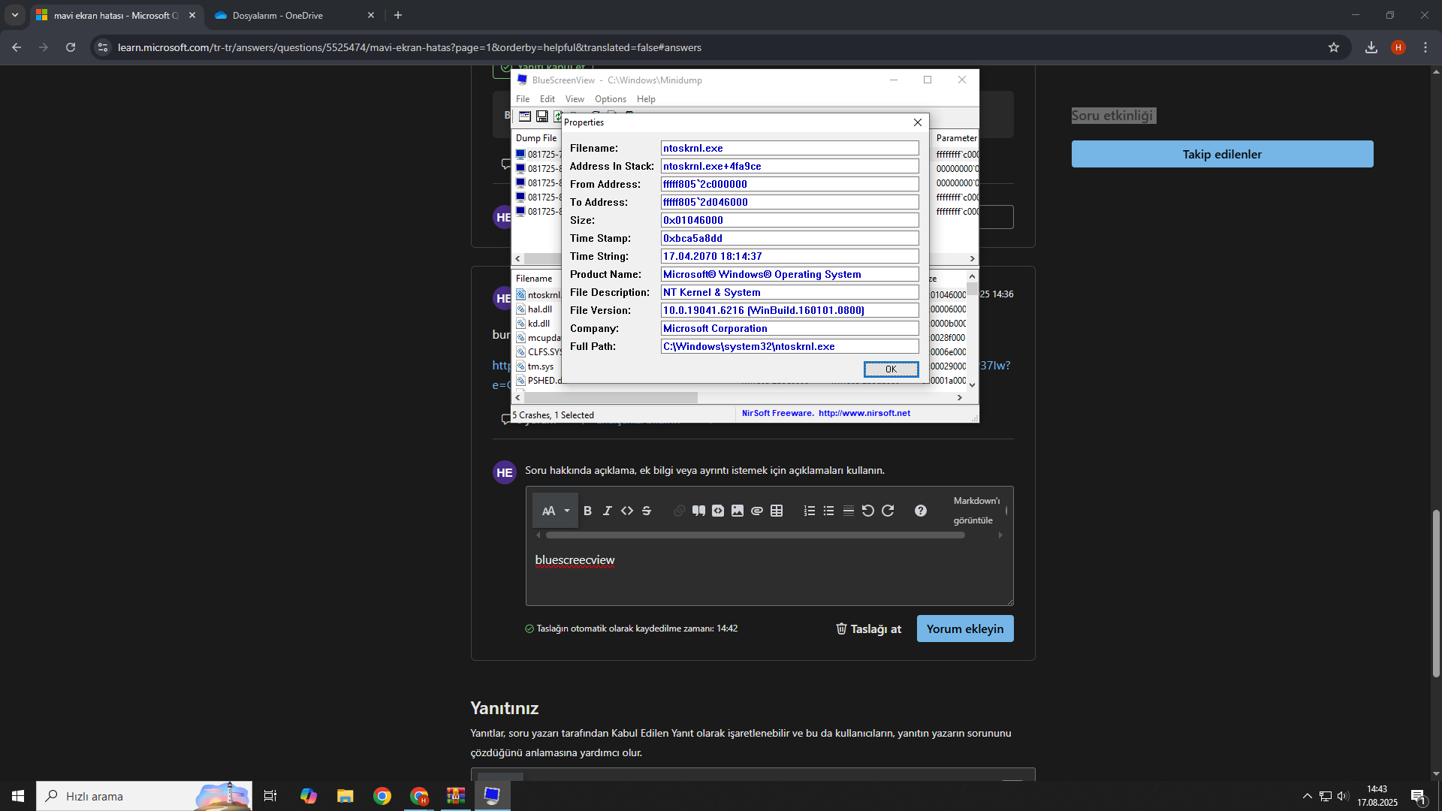Select the kd.dll row in driver list

(x=538, y=323)
